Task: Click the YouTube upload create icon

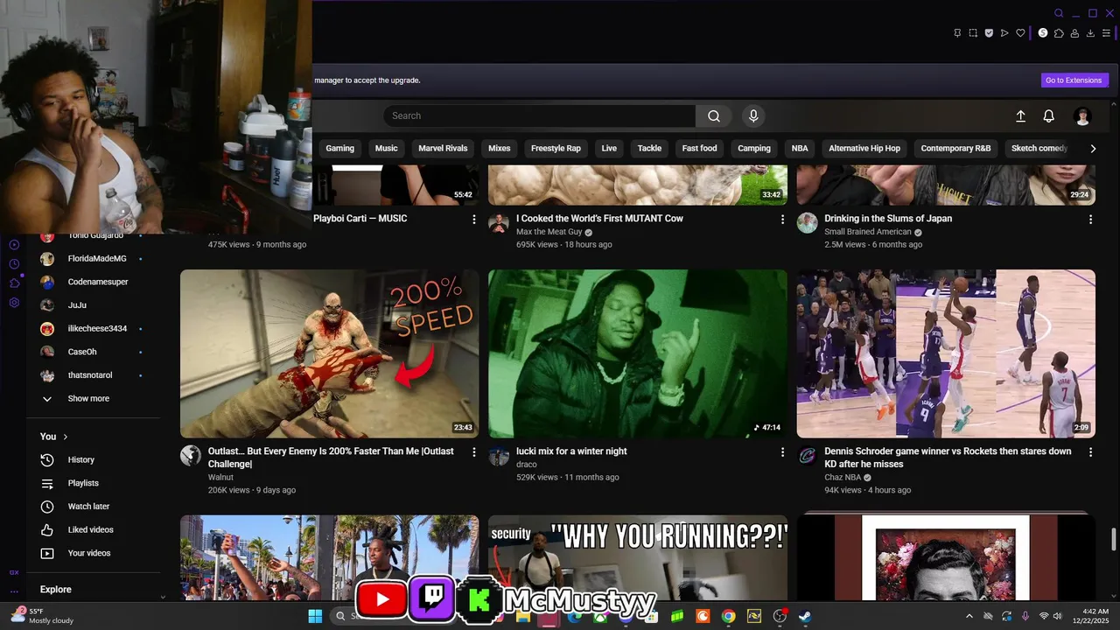Action: (1020, 116)
